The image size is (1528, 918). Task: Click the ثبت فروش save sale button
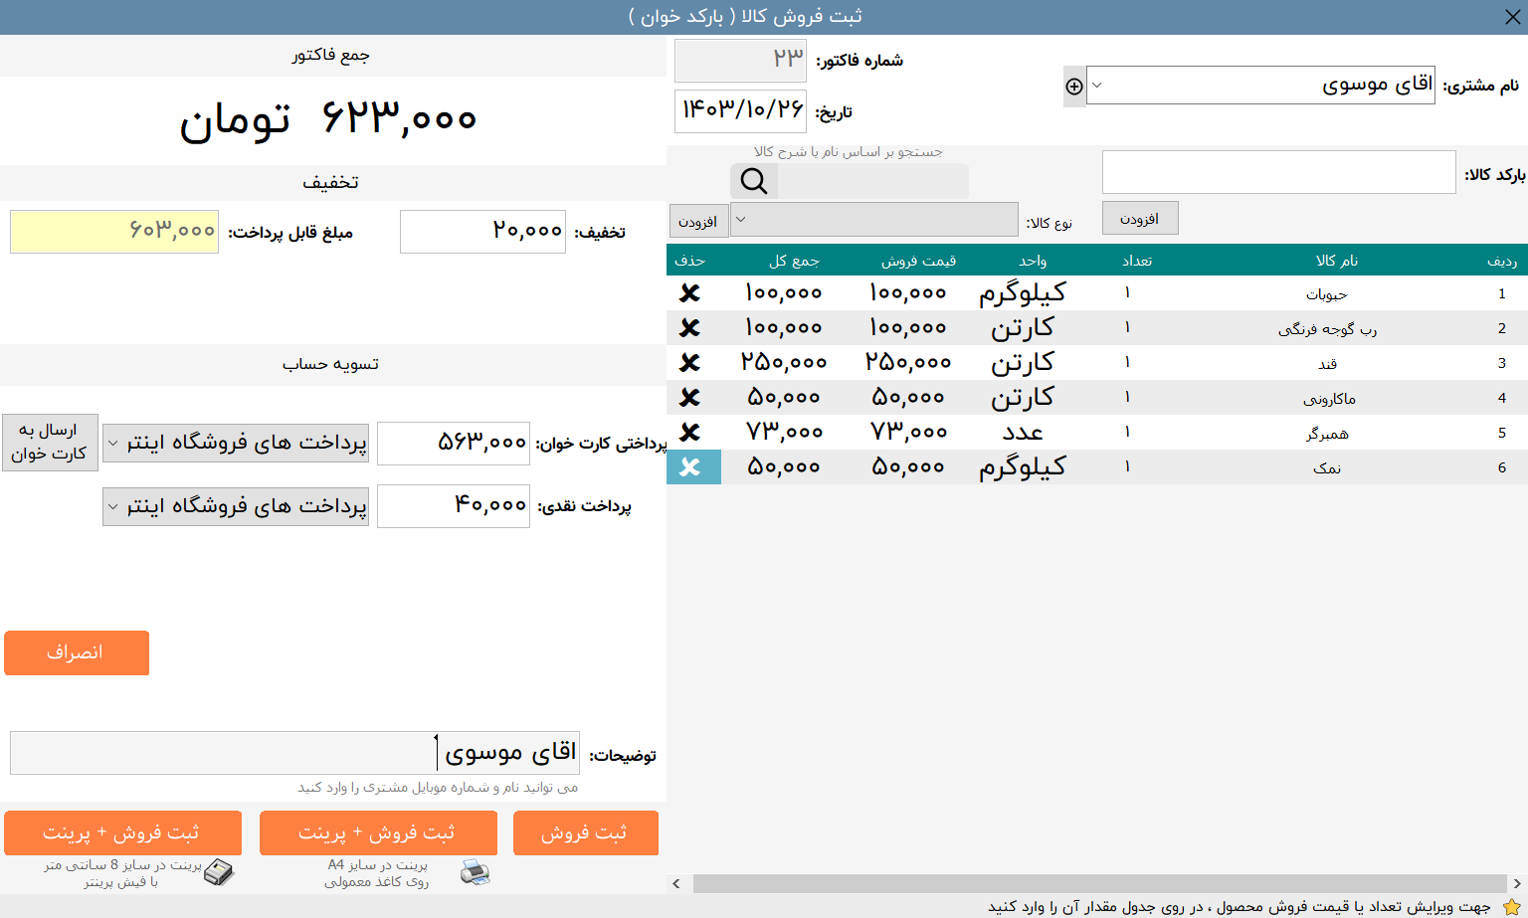pyautogui.click(x=585, y=832)
